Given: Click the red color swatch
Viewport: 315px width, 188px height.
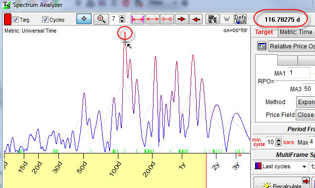Looking at the screenshot, I should 7,19.
